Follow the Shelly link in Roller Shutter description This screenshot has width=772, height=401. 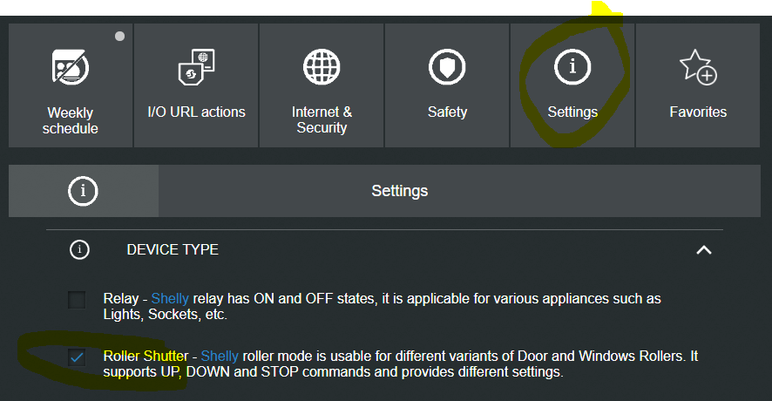click(x=220, y=357)
